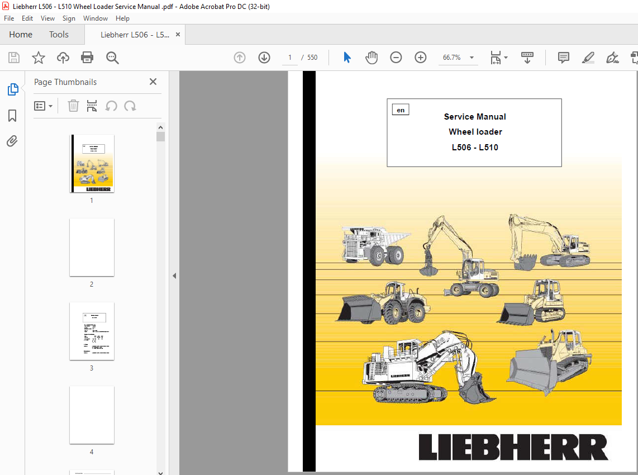The height and width of the screenshot is (475, 638).
Task: Zoom in with plus button
Action: (420, 58)
